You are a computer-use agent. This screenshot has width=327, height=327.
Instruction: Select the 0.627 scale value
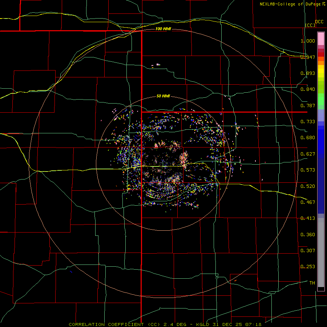pos(308,154)
